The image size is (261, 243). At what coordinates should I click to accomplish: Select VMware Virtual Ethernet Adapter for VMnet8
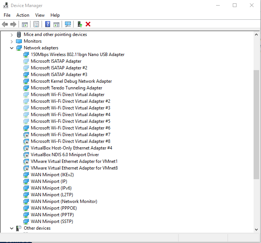click(74, 168)
